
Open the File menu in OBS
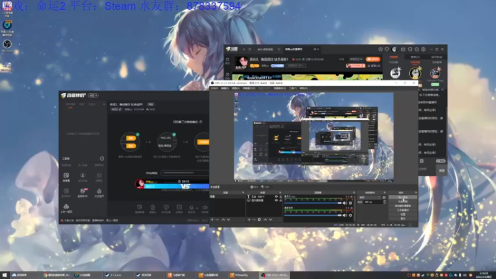[215, 88]
